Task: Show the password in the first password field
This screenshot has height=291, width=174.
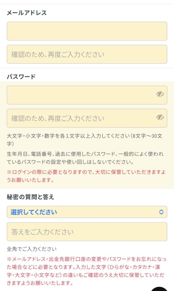Action: pyautogui.click(x=160, y=94)
